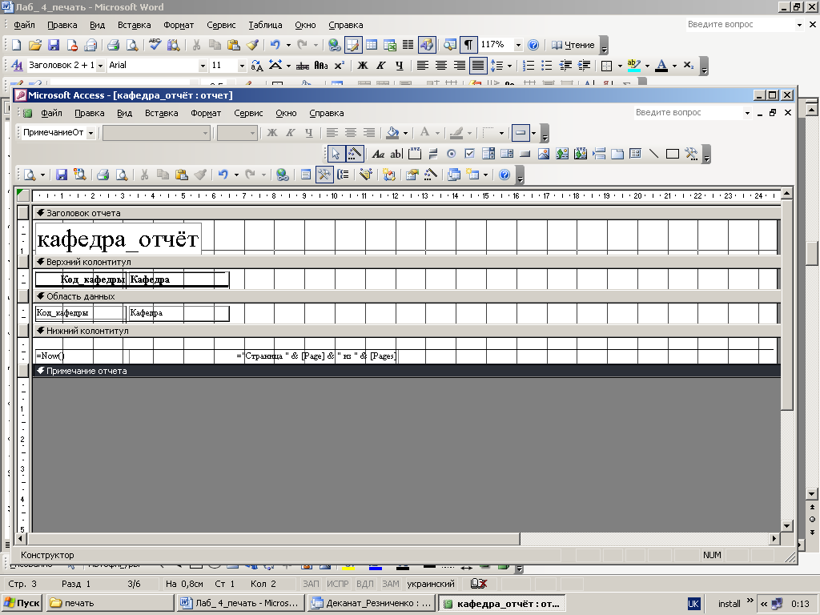Open Сервис menu in Access

coord(248,113)
